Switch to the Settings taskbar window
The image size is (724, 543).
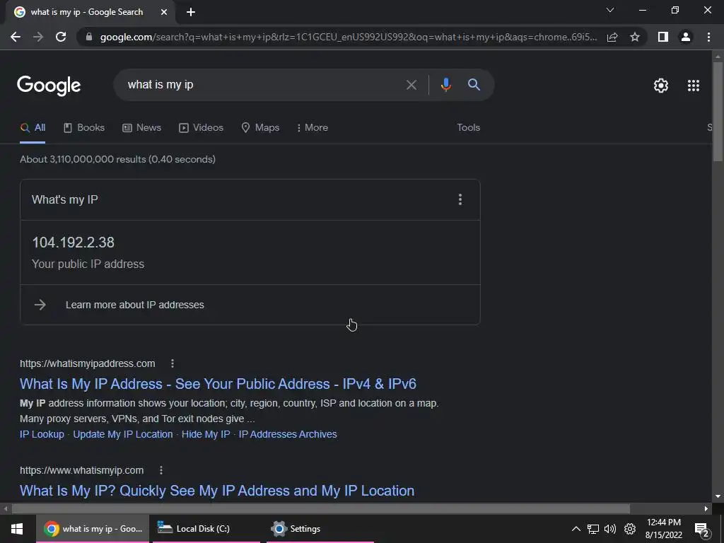click(x=320, y=529)
